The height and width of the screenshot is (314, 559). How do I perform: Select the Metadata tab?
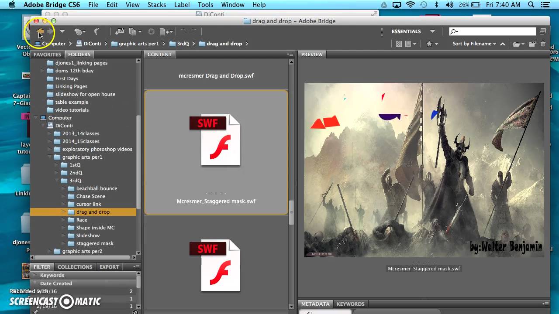pos(315,304)
